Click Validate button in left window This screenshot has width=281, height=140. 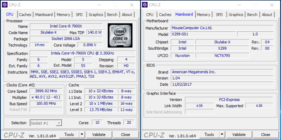(x=99, y=134)
